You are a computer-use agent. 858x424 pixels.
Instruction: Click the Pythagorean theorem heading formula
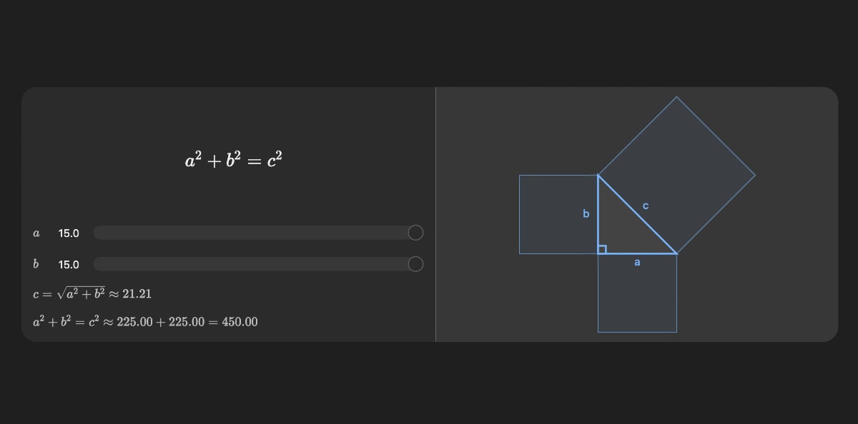point(234,160)
